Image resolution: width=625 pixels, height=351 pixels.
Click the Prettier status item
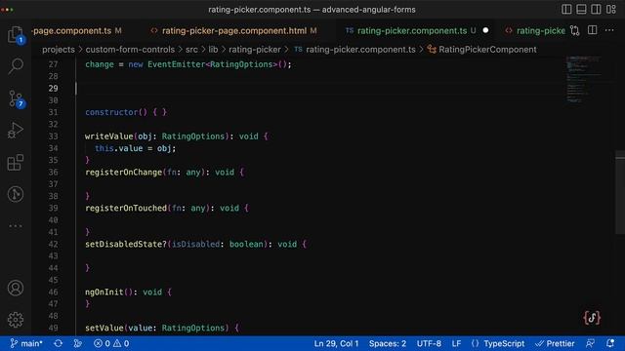(555, 343)
